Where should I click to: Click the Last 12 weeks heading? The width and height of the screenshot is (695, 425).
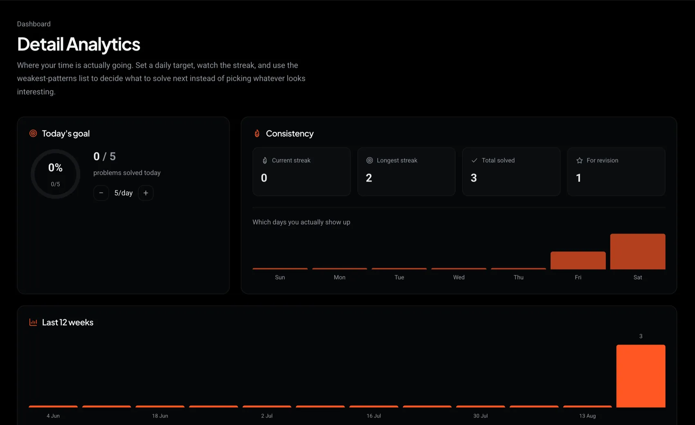(x=68, y=322)
